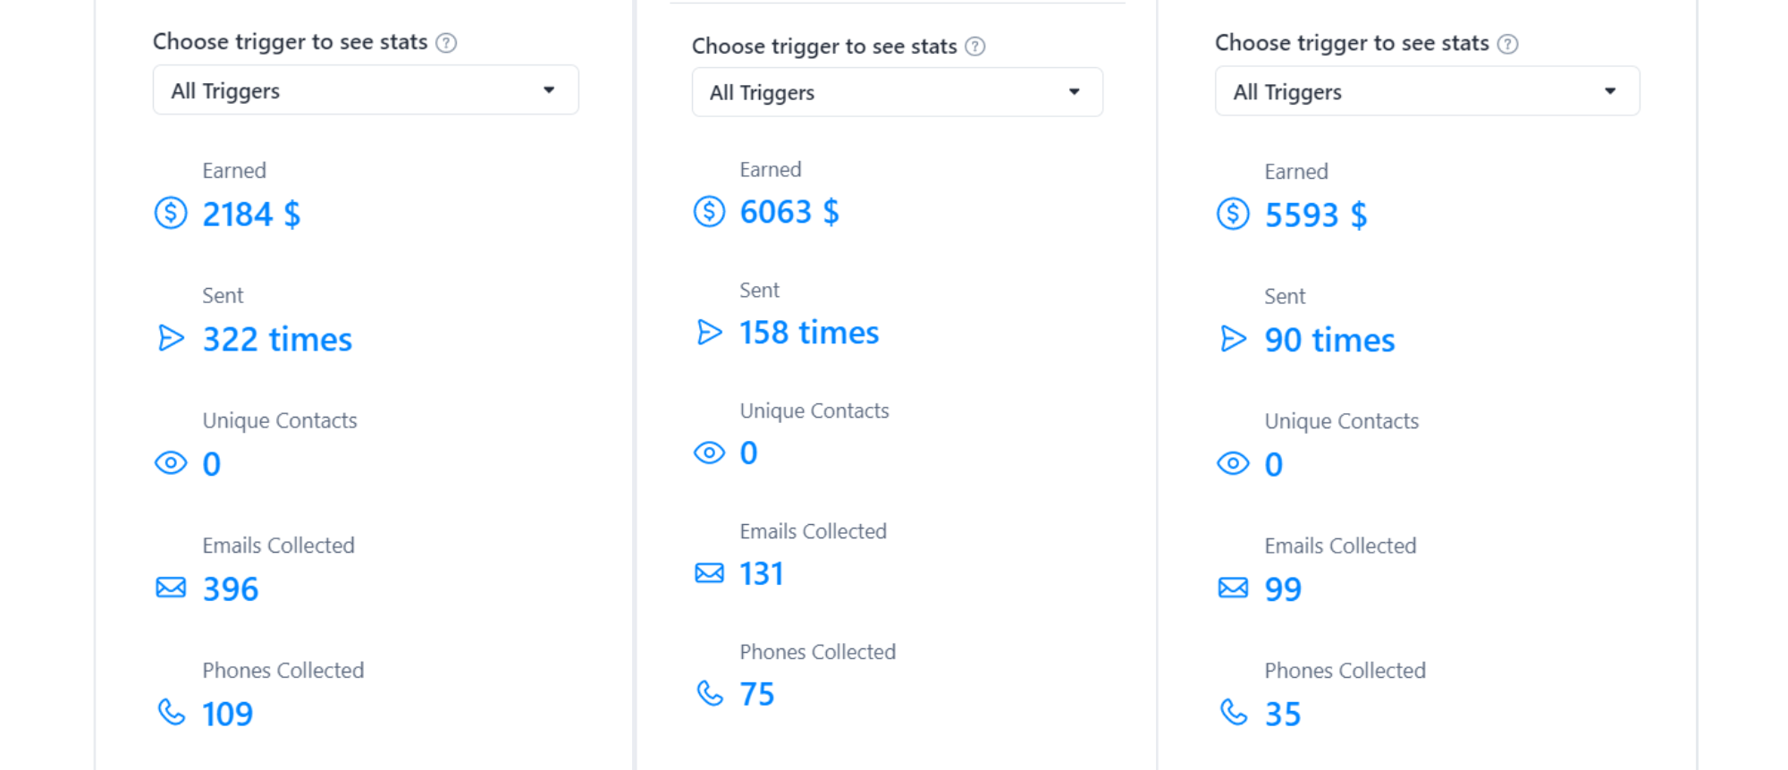The width and height of the screenshot is (1788, 770).
Task: Click the eye icon in the right panel
Action: pos(1233,463)
